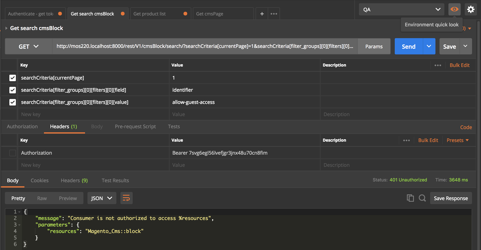This screenshot has height=250, width=481.
Task: Click the unsaved dot on Get product list tab
Action: tap(185, 14)
